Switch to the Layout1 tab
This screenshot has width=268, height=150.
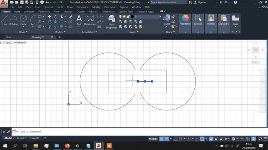pyautogui.click(x=21, y=138)
